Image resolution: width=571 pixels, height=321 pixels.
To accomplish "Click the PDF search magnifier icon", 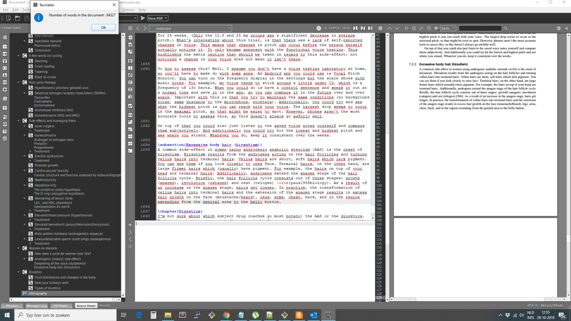I will (x=505, y=29).
